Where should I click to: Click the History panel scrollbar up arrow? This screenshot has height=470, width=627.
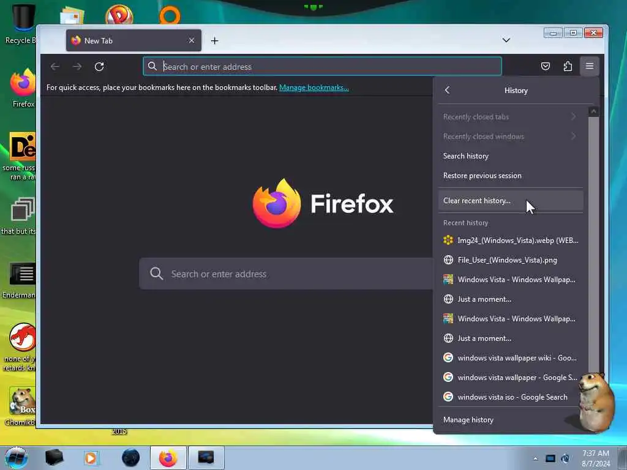593,111
